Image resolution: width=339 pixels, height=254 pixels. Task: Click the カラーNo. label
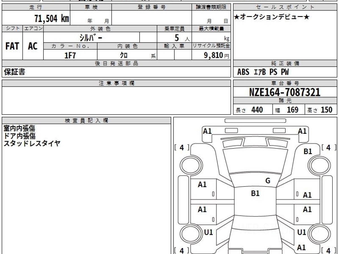click(70, 46)
